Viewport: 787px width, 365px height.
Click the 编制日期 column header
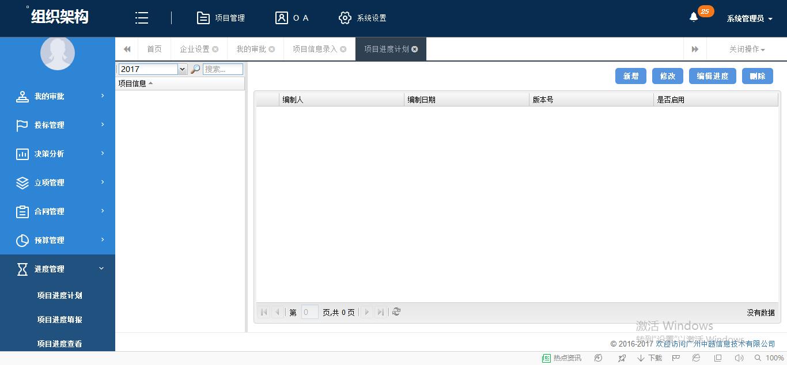point(467,100)
